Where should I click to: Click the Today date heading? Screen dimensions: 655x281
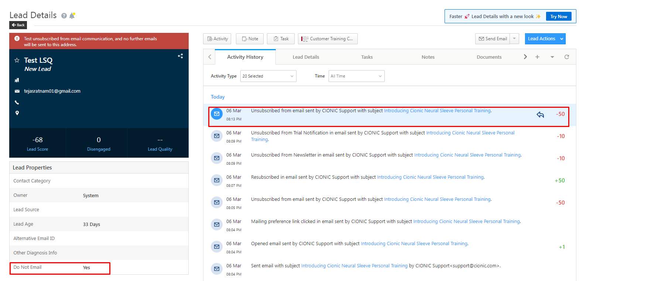tap(218, 97)
